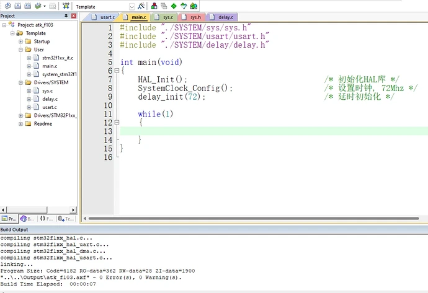Expand the Drivers/STM32F1xx folder node

click(x=20, y=115)
